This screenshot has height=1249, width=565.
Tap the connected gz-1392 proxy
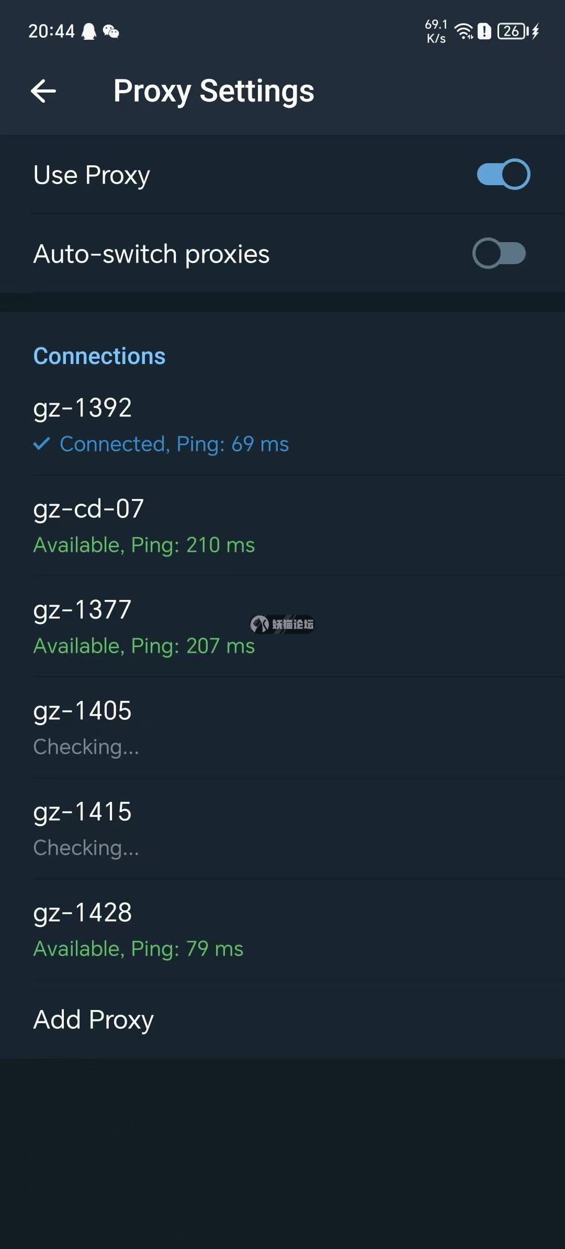point(282,425)
